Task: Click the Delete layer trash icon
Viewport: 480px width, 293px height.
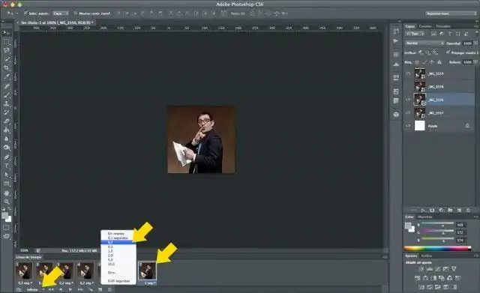Action: coord(468,210)
